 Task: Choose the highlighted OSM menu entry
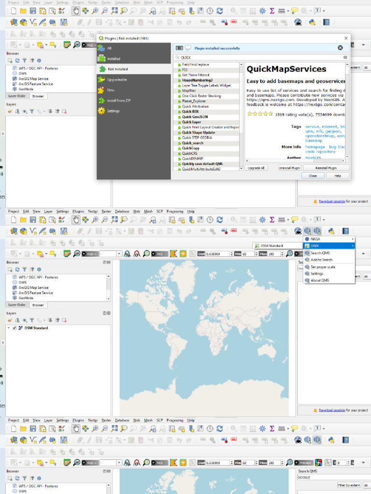pyautogui.click(x=329, y=246)
